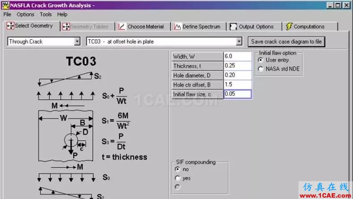
Task: Expand the Through Crack type dropdown
Action: tap(77, 41)
